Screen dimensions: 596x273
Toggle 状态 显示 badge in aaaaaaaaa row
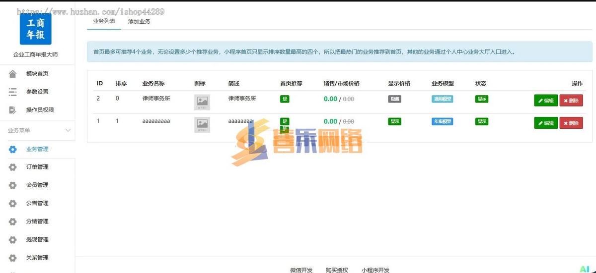pos(481,121)
